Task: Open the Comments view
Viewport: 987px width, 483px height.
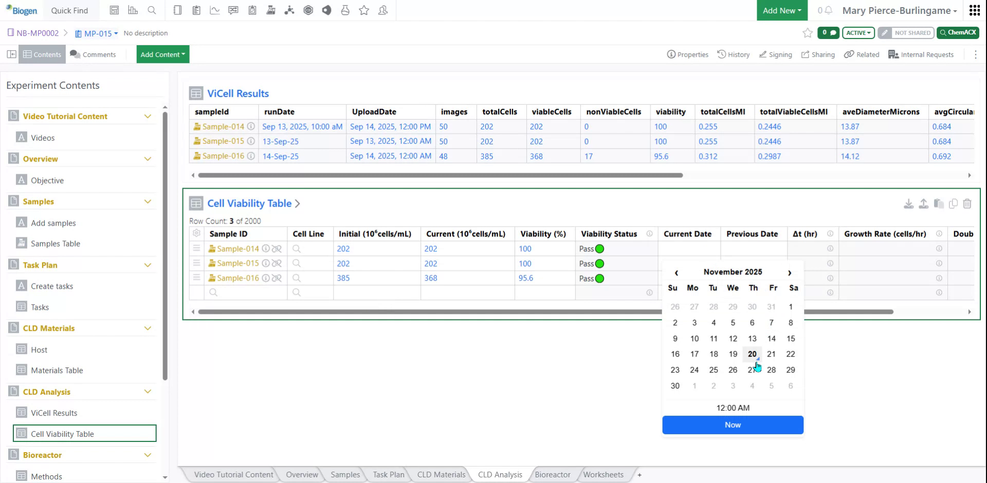Action: point(93,54)
